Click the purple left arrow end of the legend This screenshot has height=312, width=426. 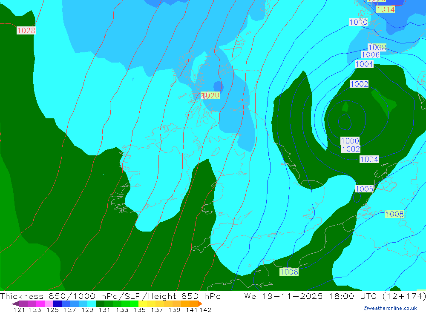click(15, 303)
